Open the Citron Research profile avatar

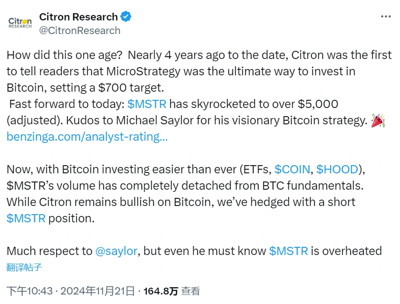pos(20,23)
